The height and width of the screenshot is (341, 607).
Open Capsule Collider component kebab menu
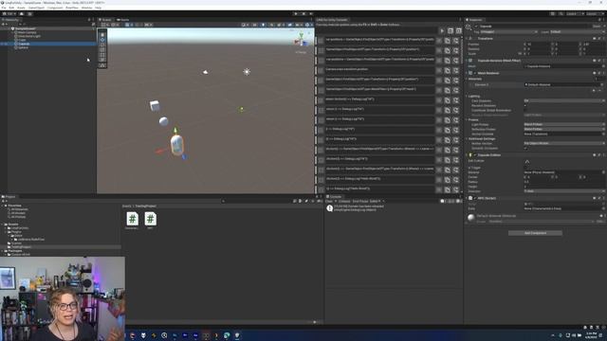click(603, 155)
